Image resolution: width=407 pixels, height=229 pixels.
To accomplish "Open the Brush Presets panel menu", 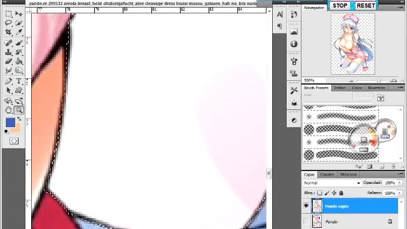I will 400,88.
